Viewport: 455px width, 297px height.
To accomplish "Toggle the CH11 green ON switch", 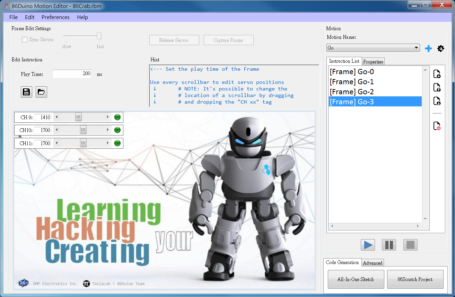I will click(x=117, y=143).
